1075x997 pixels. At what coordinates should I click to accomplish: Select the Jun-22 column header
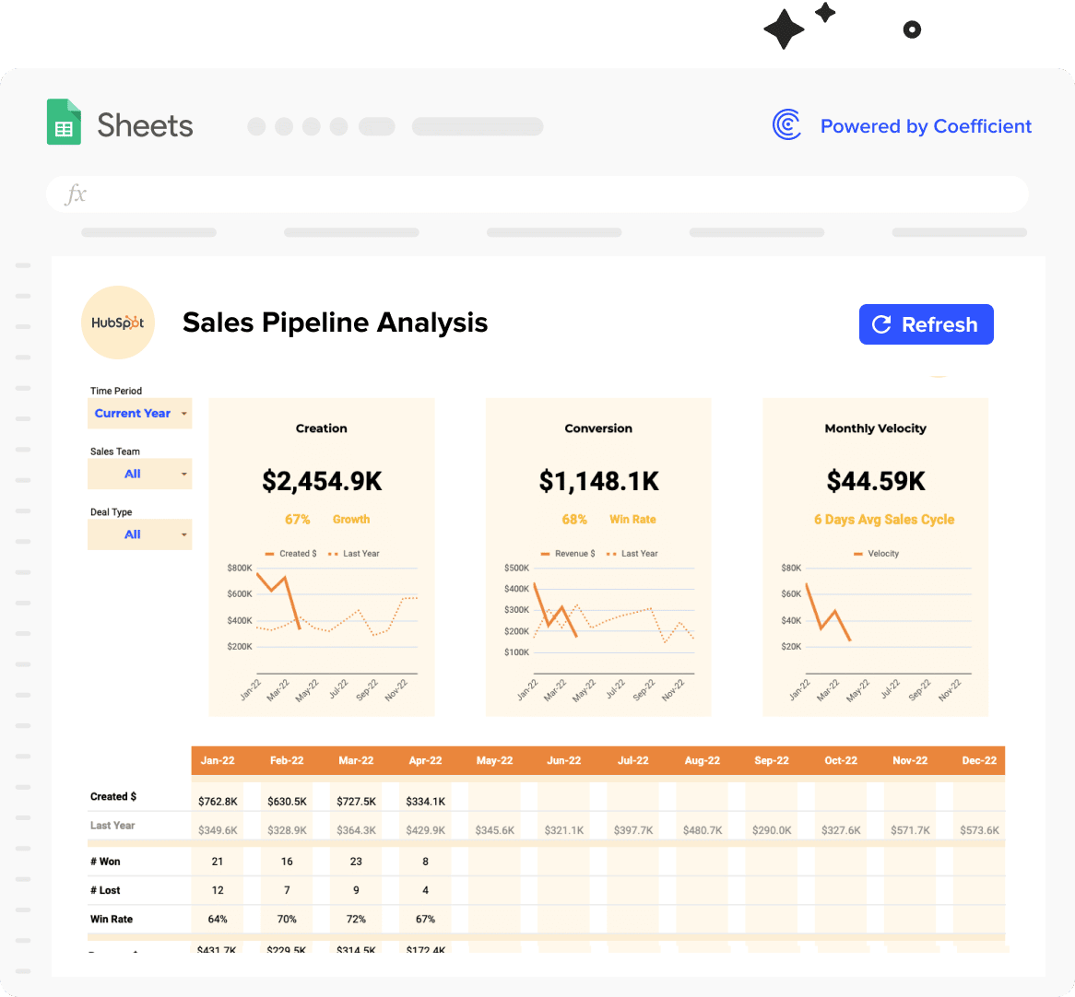tap(563, 760)
